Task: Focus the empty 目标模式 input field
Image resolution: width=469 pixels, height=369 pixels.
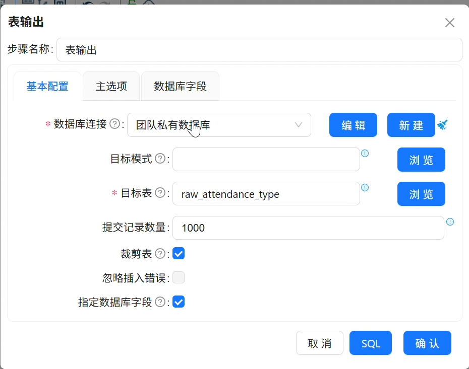Action: [x=266, y=160]
